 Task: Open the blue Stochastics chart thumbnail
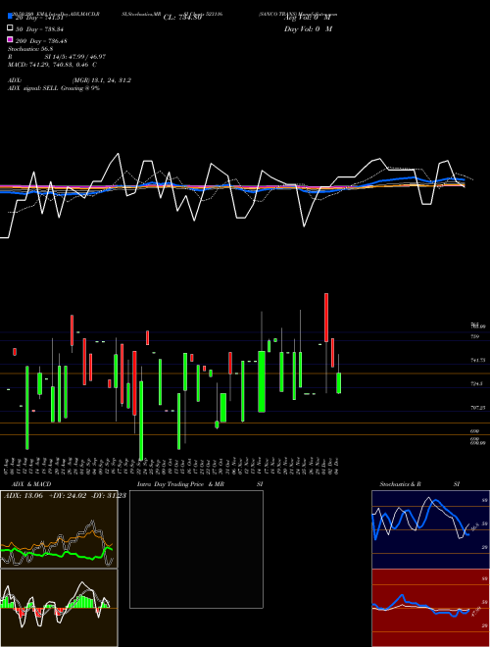click(x=430, y=529)
